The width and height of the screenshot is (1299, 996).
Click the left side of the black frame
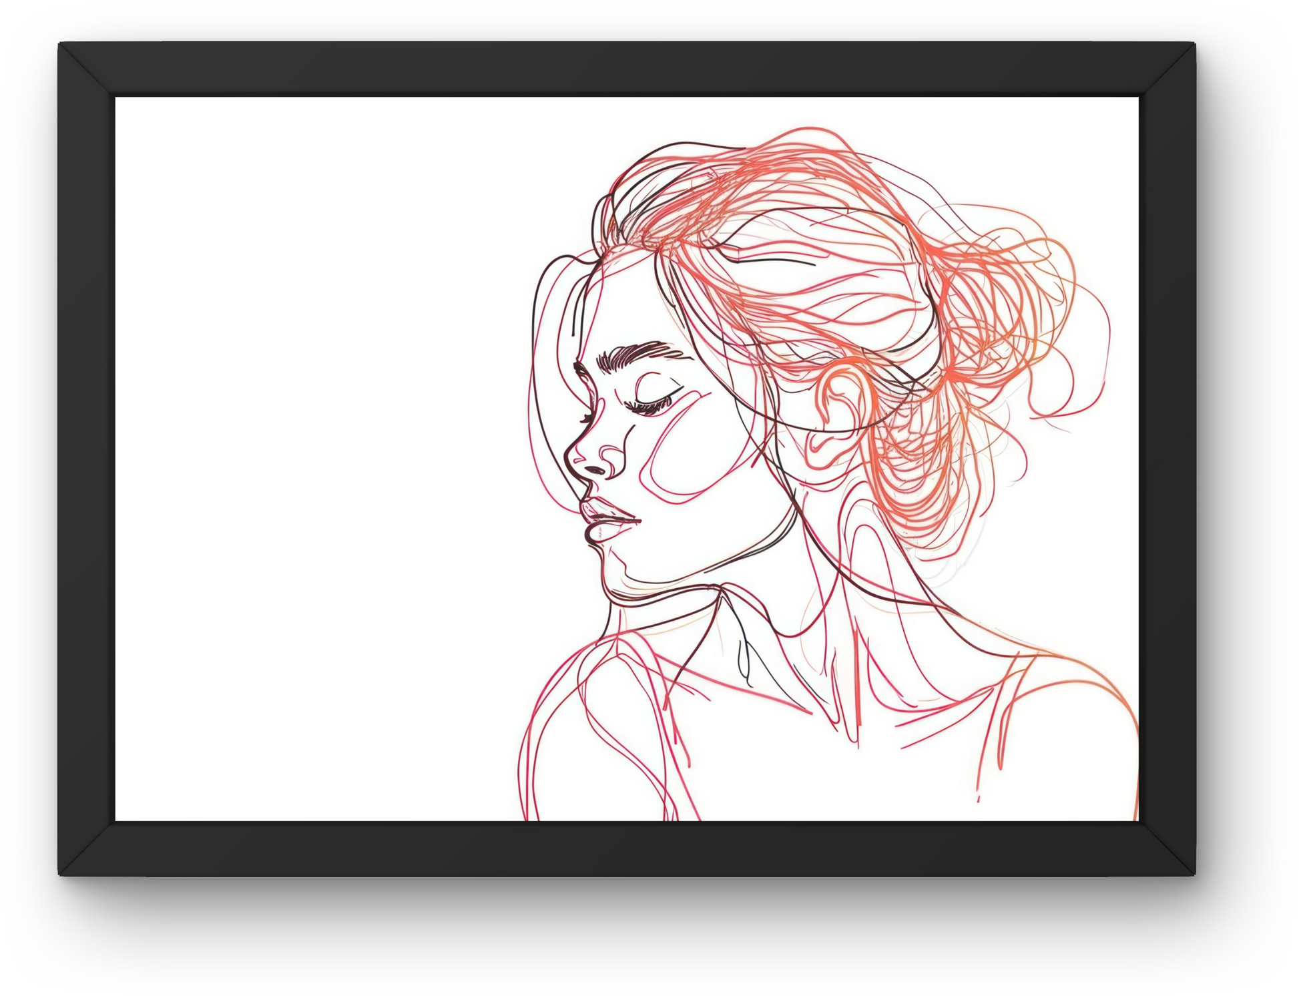(86, 459)
